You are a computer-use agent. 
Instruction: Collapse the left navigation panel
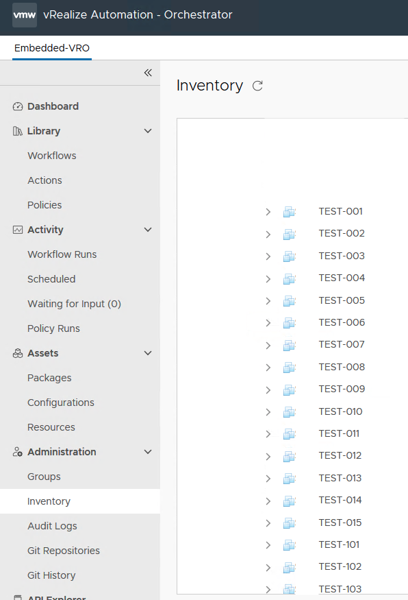(148, 72)
